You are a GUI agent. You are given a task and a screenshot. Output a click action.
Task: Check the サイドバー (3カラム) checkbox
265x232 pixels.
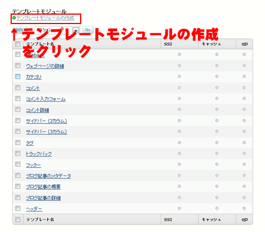point(18,131)
